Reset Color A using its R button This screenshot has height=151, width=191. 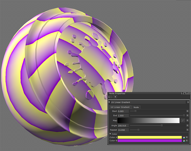[x=187, y=137]
